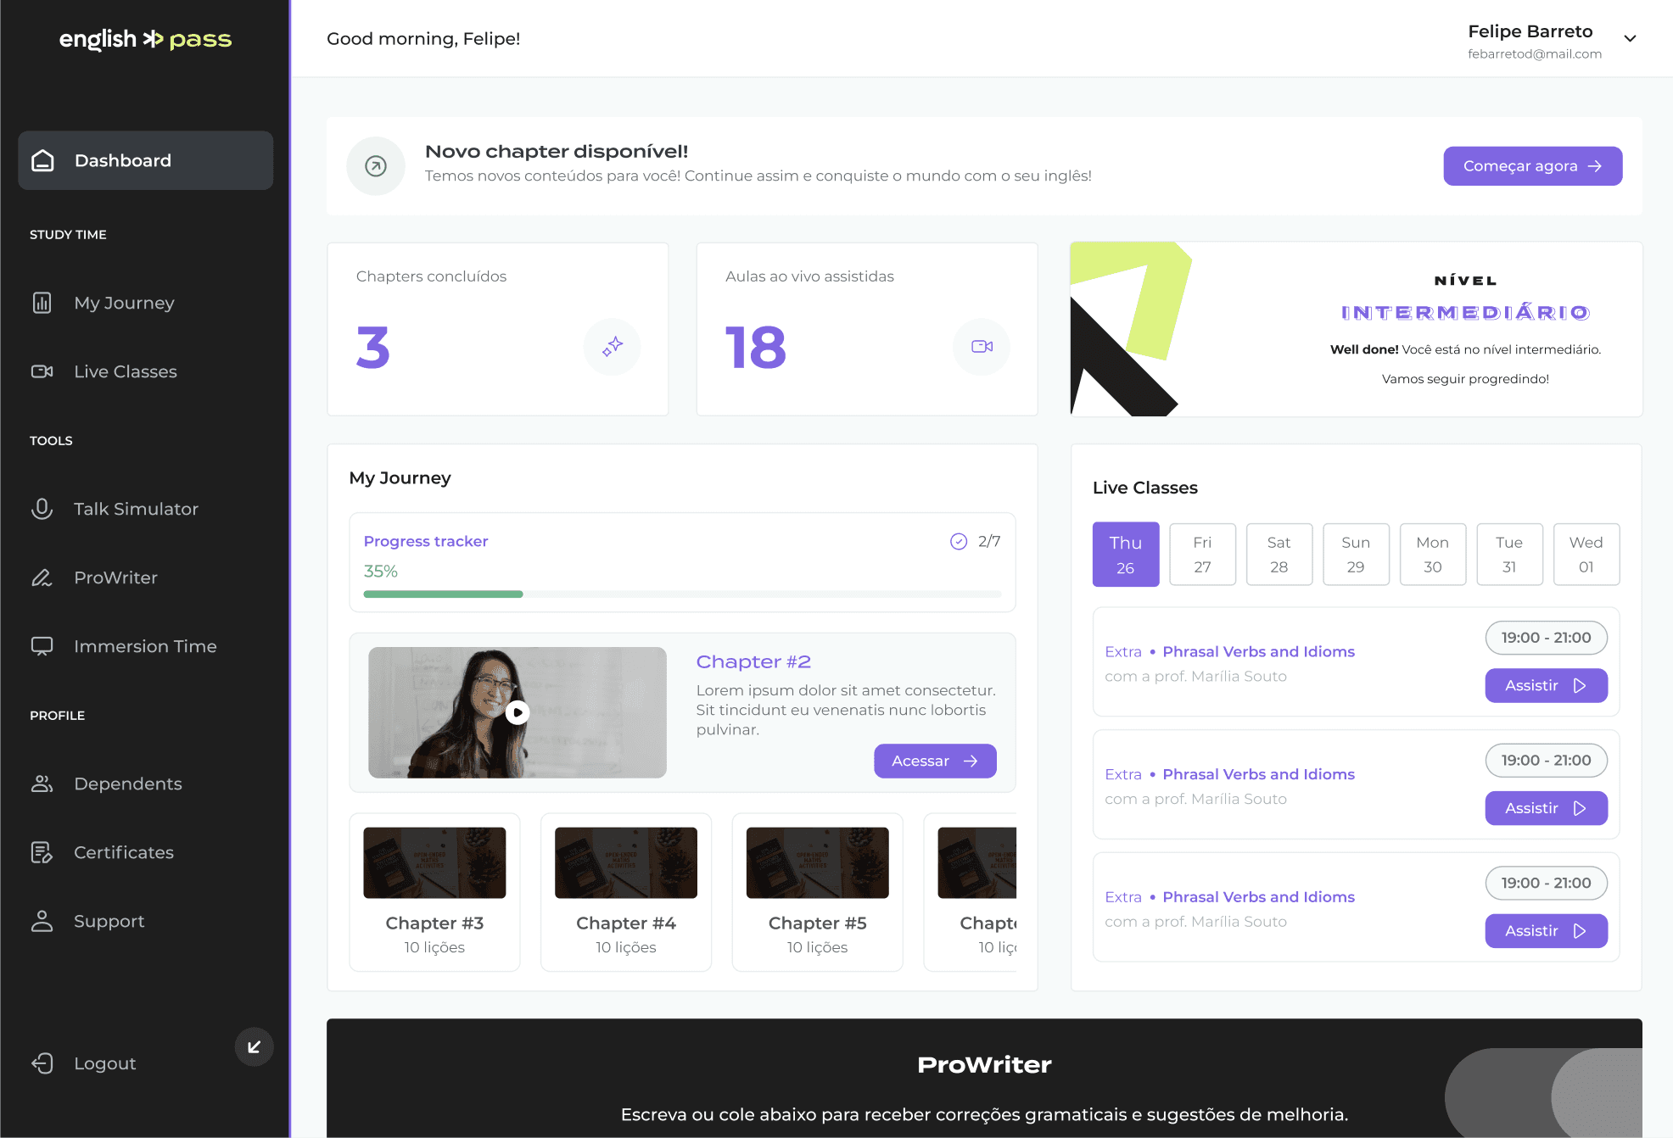Click the camera icon in Aulas ao vivo card
1673x1138 pixels.
982,346
